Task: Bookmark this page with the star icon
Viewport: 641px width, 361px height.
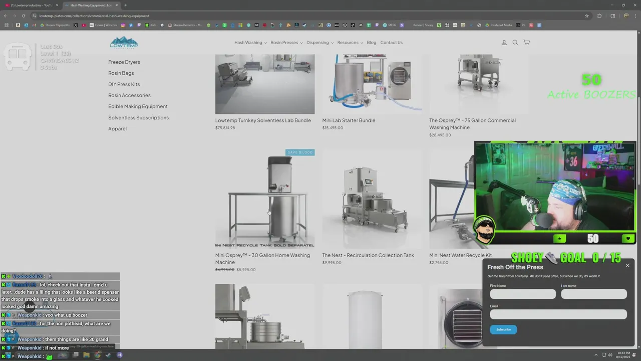Action: coord(587,16)
